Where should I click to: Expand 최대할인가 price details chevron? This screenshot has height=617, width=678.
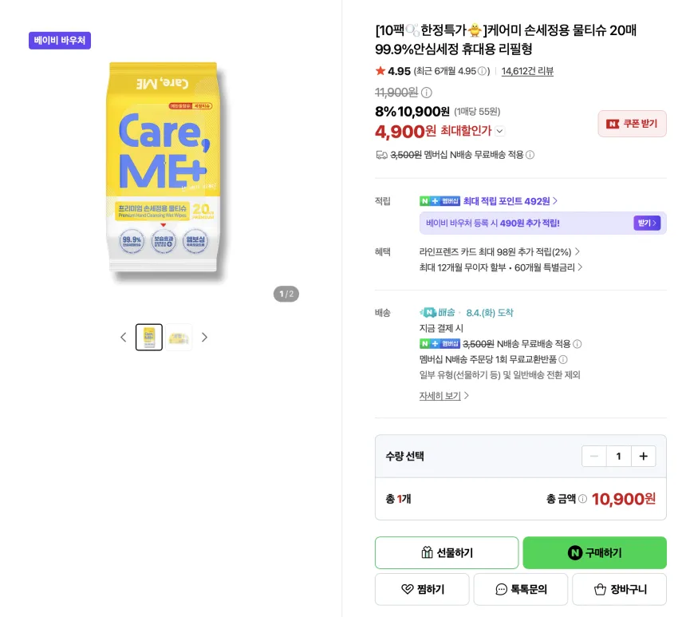pos(500,131)
